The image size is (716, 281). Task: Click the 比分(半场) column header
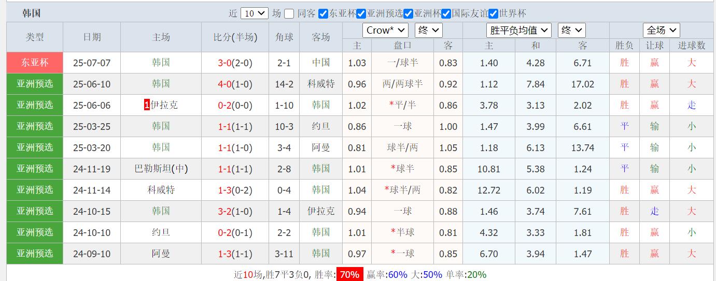(x=235, y=37)
